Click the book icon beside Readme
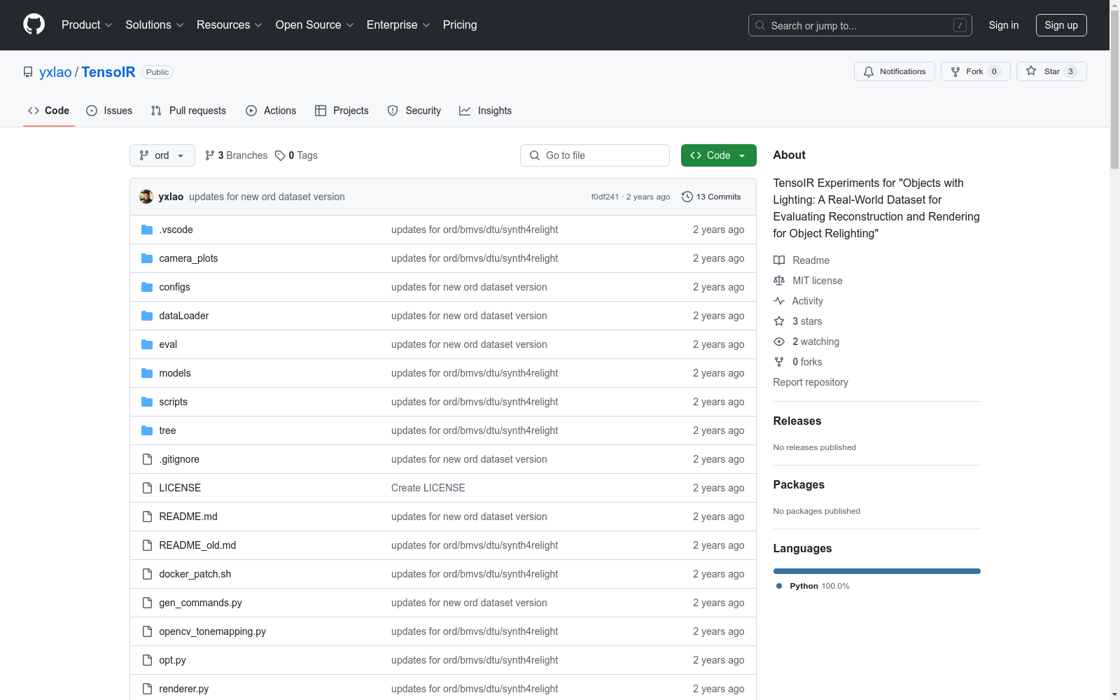Viewport: 1120px width, 700px height. tap(779, 260)
